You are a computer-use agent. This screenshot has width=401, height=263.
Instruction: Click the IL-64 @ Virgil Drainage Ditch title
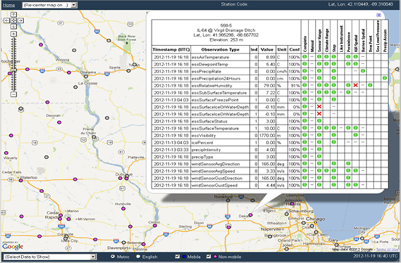click(226, 30)
